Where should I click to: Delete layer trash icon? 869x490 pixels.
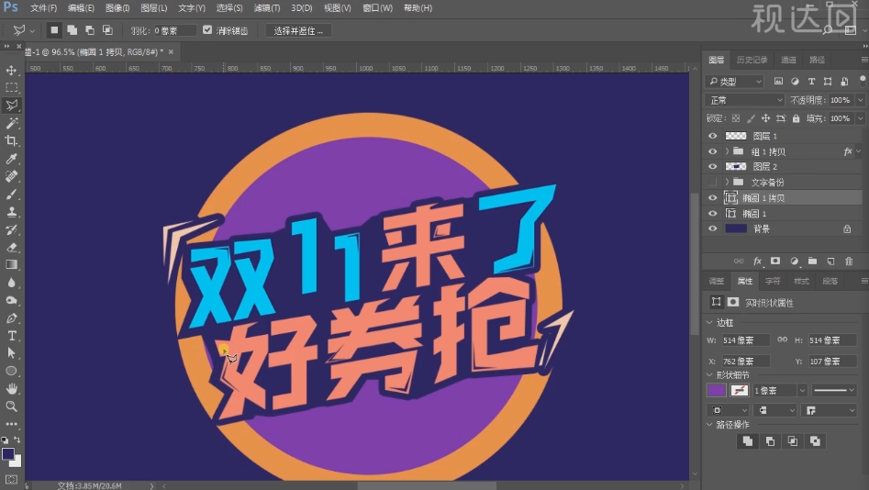[849, 262]
